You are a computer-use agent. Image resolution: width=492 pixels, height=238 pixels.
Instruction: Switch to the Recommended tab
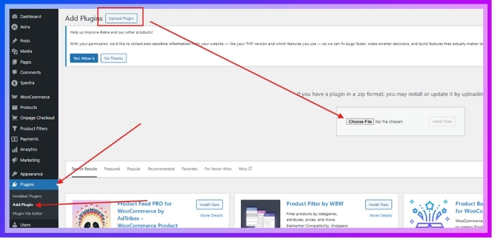click(x=161, y=169)
